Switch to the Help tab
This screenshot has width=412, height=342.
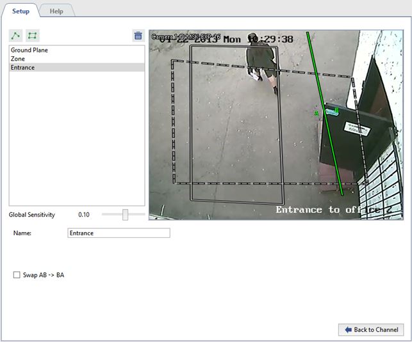click(x=56, y=12)
